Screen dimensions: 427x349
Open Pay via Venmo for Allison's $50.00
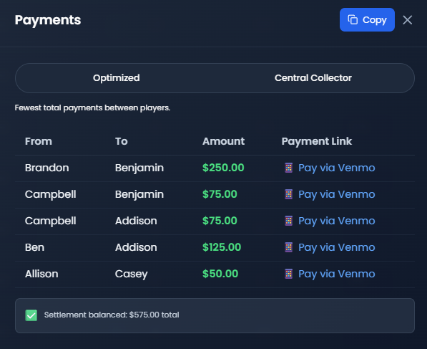pos(337,274)
